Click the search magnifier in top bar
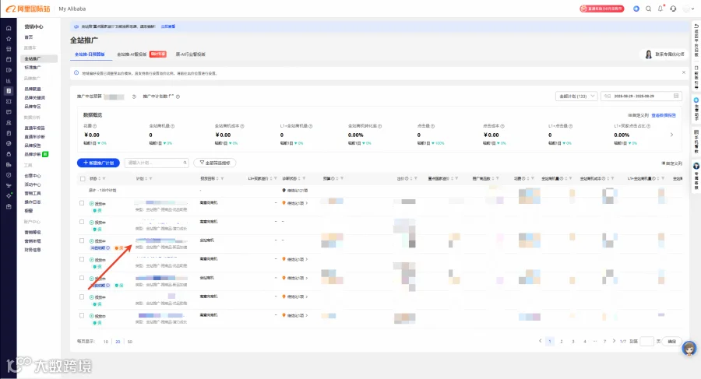The height and width of the screenshot is (379, 701). [x=648, y=9]
